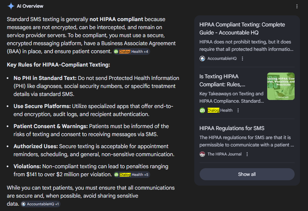This screenshot has width=308, height=211.
Task: Click the dh Dialog Health favicon
Action: point(202,110)
